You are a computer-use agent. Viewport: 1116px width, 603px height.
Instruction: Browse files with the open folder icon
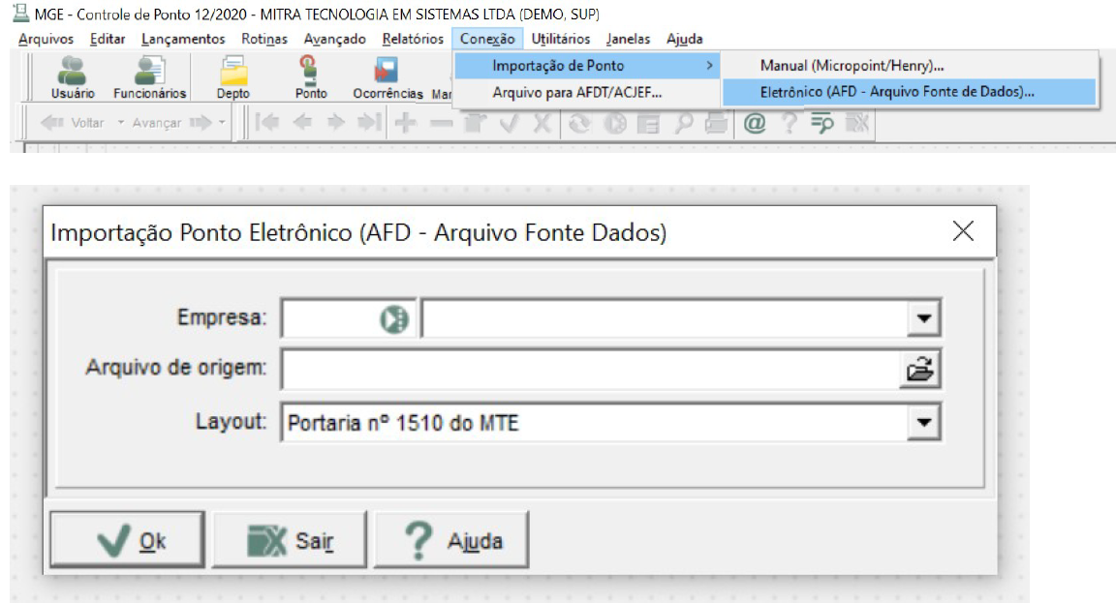[x=920, y=369]
